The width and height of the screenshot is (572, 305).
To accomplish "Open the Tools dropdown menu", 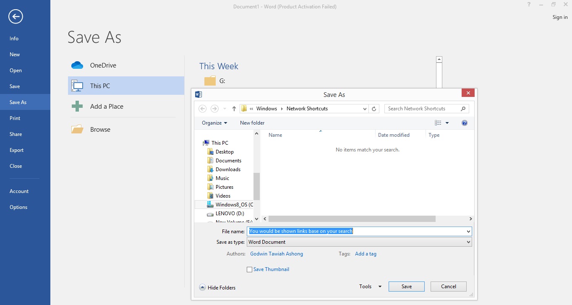I will coord(370,287).
